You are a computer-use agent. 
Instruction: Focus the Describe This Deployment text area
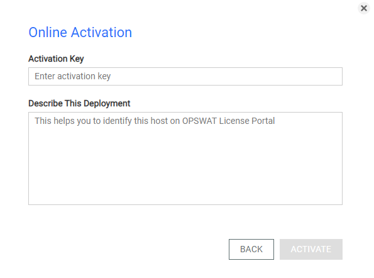(185, 158)
